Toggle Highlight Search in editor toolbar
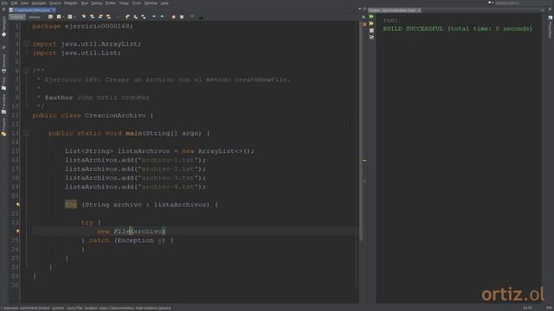Viewport: 554px width, 311px height. pyautogui.click(x=108, y=16)
